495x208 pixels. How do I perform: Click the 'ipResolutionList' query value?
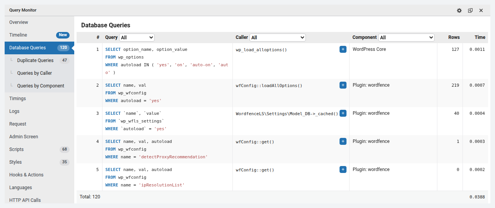click(162, 185)
